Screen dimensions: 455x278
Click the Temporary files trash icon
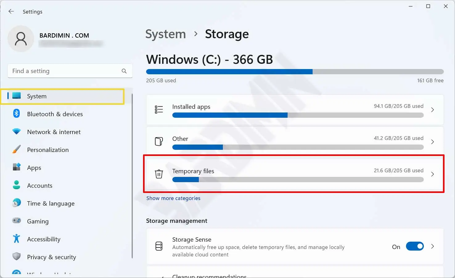(159, 174)
